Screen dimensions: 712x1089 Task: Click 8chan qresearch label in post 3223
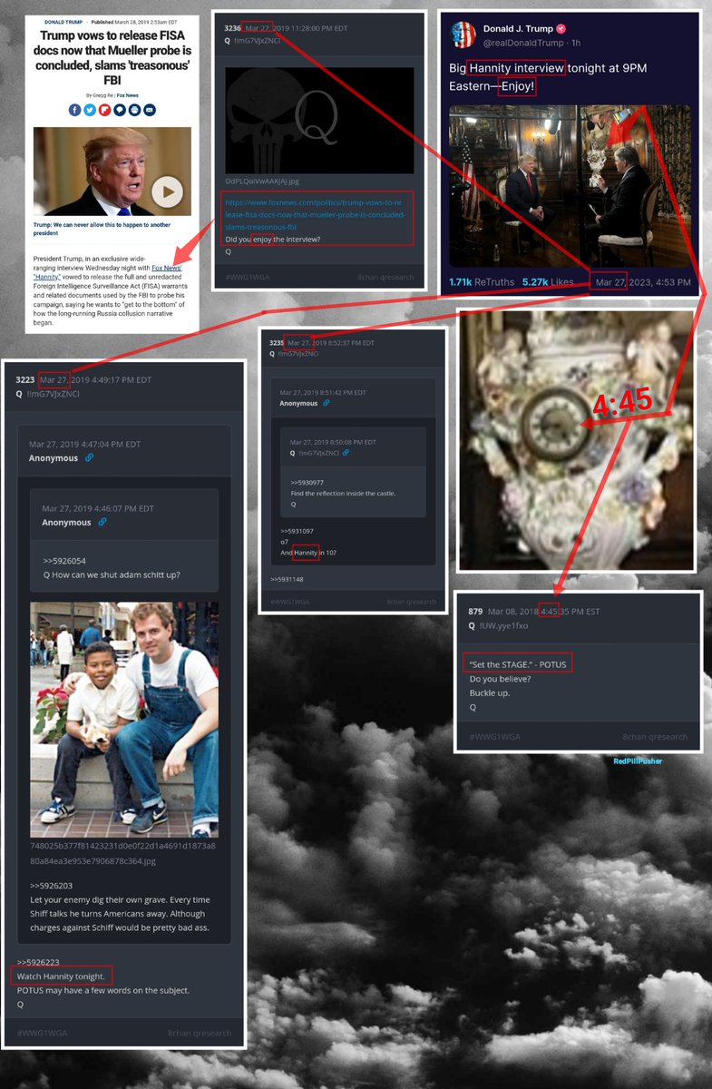click(199, 1033)
